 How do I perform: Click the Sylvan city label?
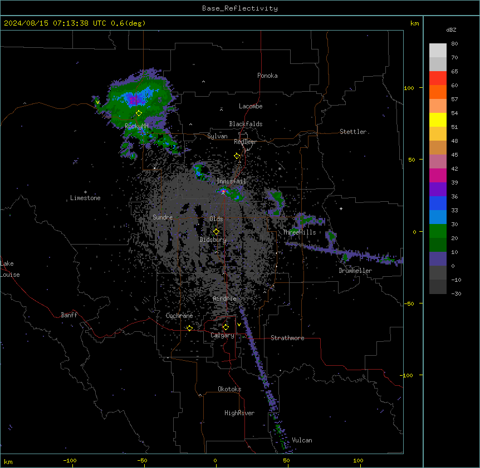pos(217,136)
